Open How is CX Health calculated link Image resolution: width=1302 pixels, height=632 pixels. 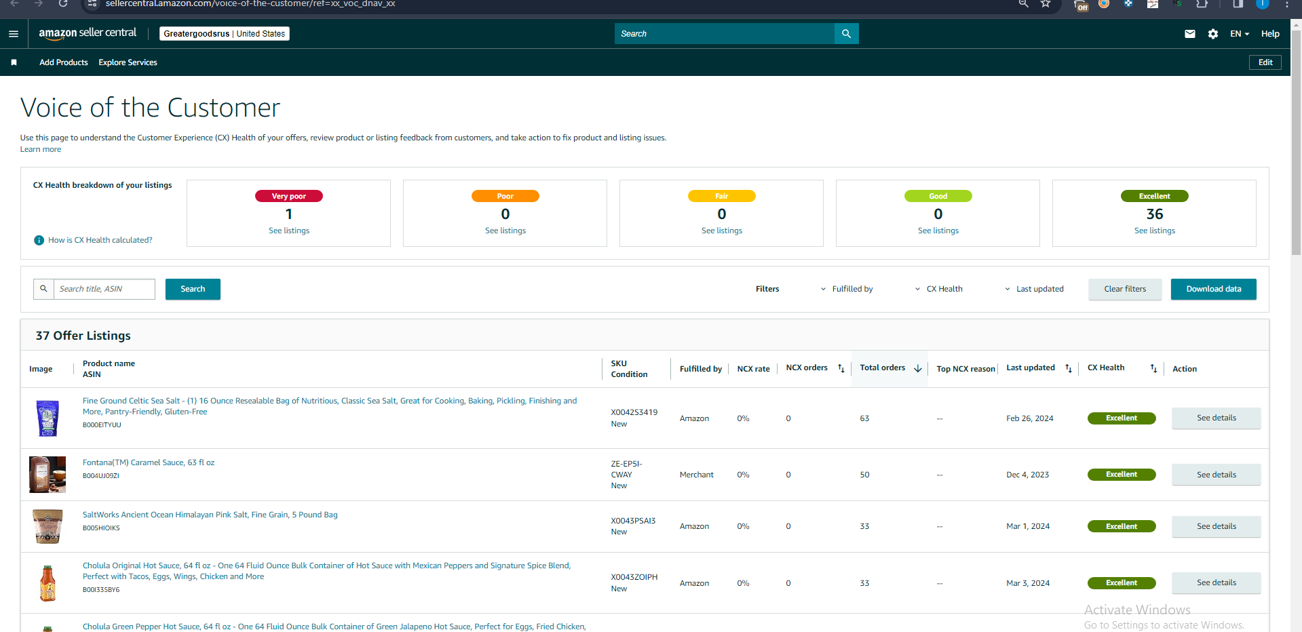(100, 240)
